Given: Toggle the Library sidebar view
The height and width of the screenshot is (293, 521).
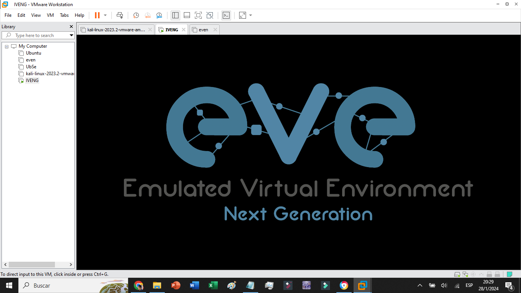Looking at the screenshot, I should coord(175,15).
